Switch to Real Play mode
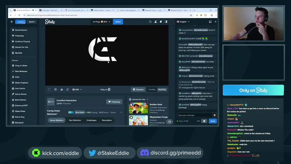This screenshot has width=291, height=164. pos(162,90)
